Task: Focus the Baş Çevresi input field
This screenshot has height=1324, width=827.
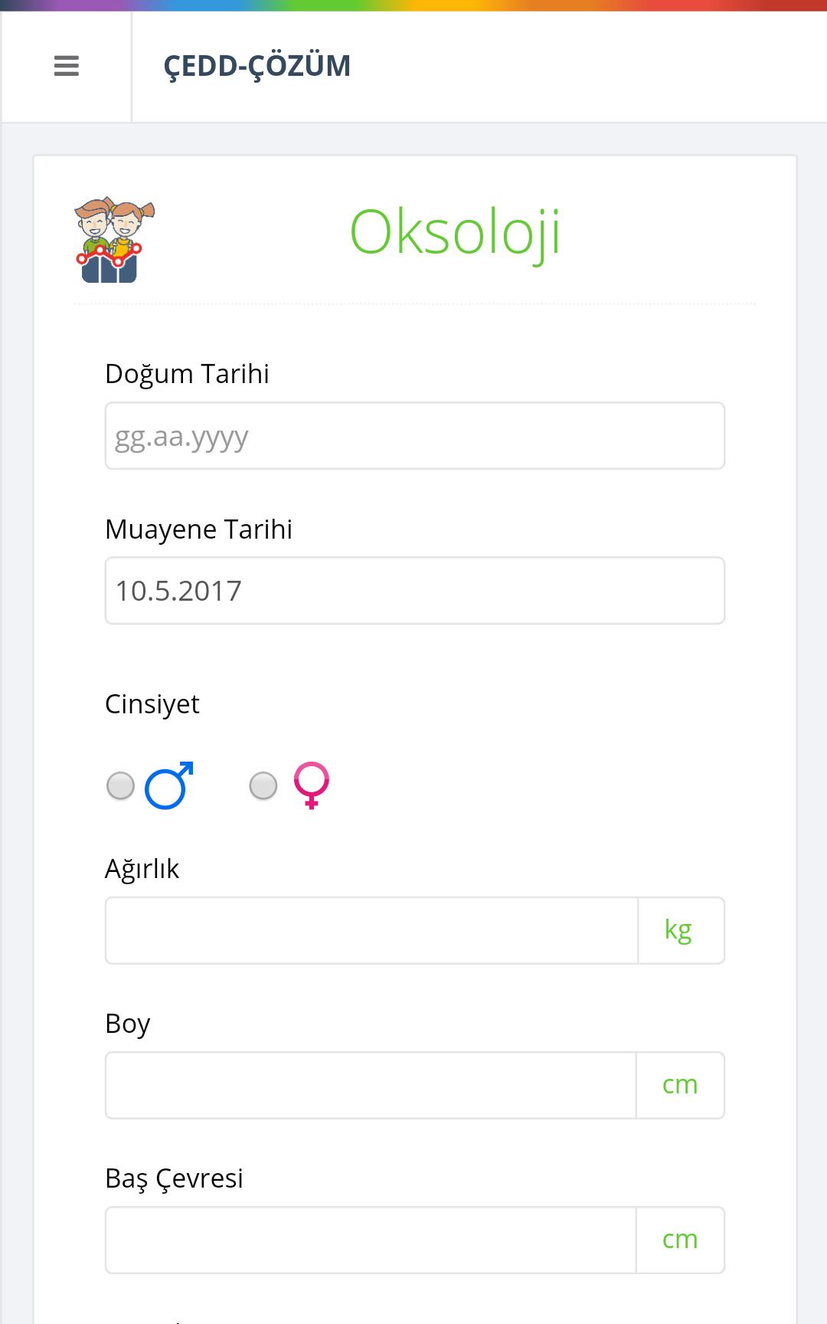Action: [371, 1240]
